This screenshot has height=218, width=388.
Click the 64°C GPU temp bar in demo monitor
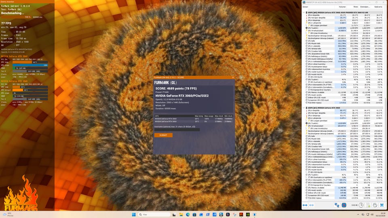(x=30, y=62)
